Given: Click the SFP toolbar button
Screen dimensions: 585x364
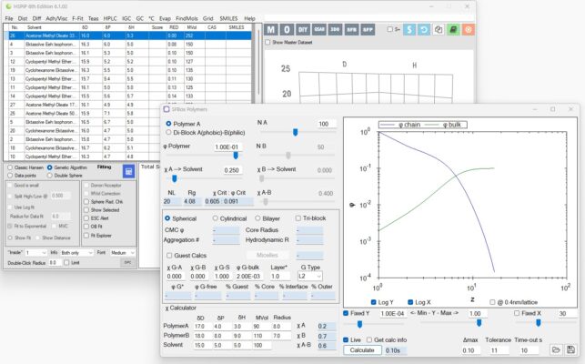Looking at the screenshot, I should 368,29.
